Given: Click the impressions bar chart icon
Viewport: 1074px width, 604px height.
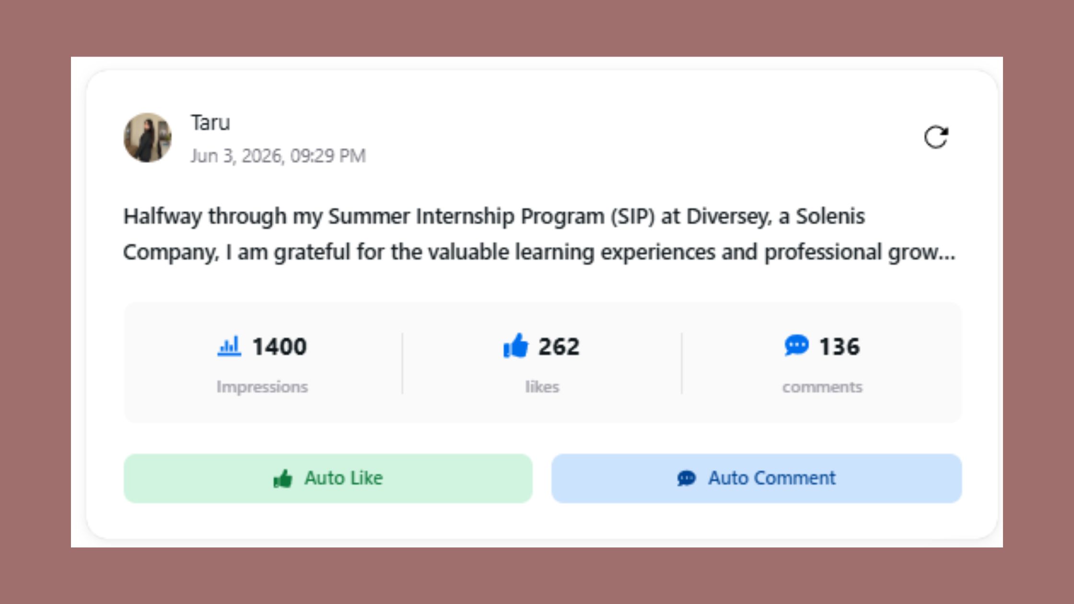Looking at the screenshot, I should [229, 346].
